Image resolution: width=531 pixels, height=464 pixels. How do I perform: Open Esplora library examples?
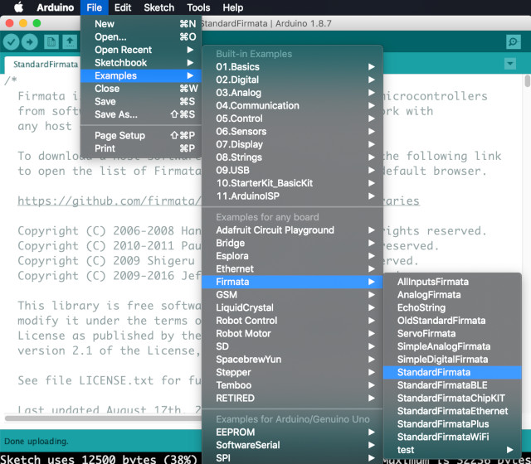292,256
